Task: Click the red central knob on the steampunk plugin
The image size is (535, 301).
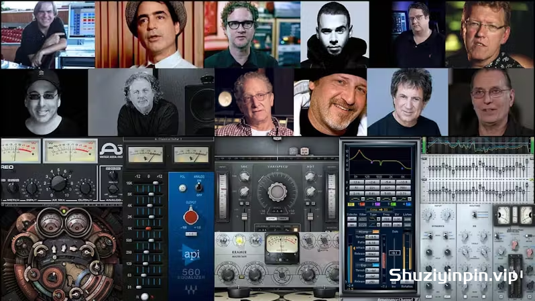Action: (x=52, y=276)
